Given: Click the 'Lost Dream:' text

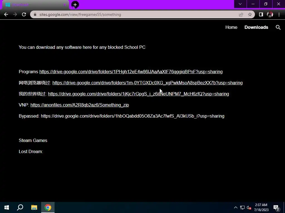Looking at the screenshot, I should pyautogui.click(x=31, y=152).
